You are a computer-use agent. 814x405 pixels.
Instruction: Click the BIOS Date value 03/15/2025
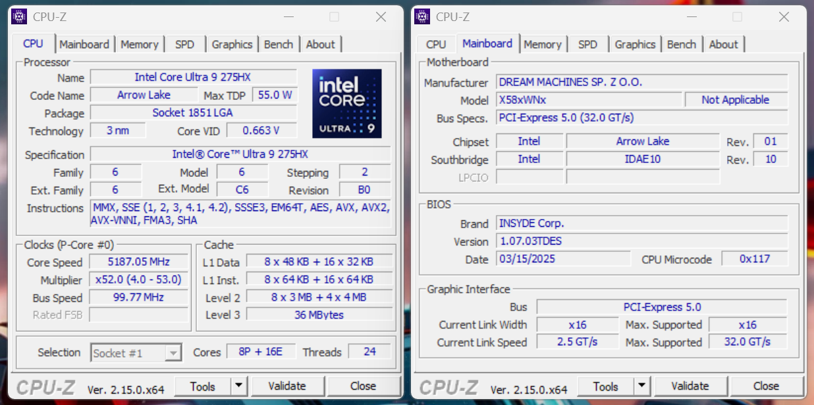click(563, 259)
